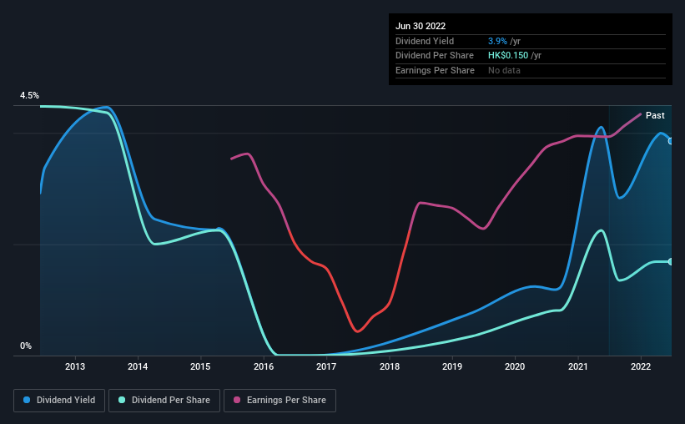Image resolution: width=685 pixels, height=424 pixels.
Task: Click the Jun 30 2022 tooltip date
Action: tap(421, 26)
